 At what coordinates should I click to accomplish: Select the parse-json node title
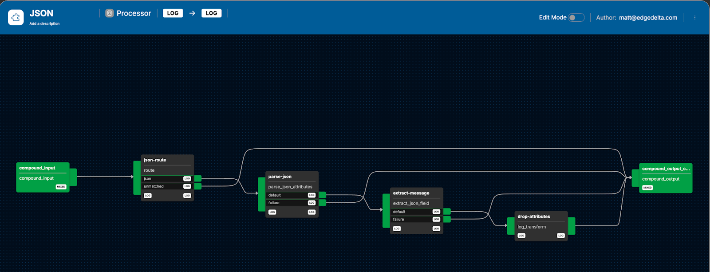click(x=280, y=177)
